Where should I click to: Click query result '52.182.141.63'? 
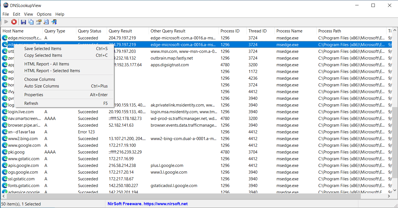coord(121,125)
